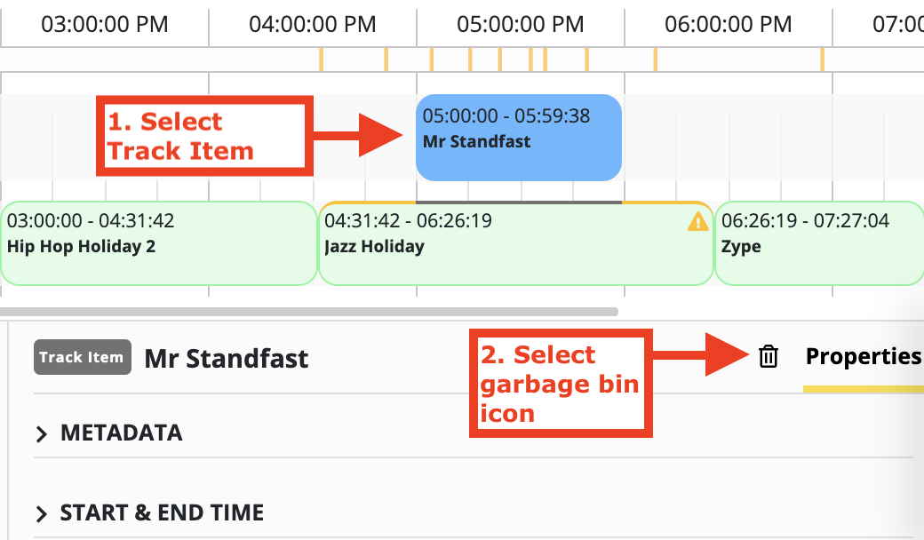The width and height of the screenshot is (924, 540).
Task: Select the Hip Hop Holiday 2 block
Action: pyautogui.click(x=158, y=243)
